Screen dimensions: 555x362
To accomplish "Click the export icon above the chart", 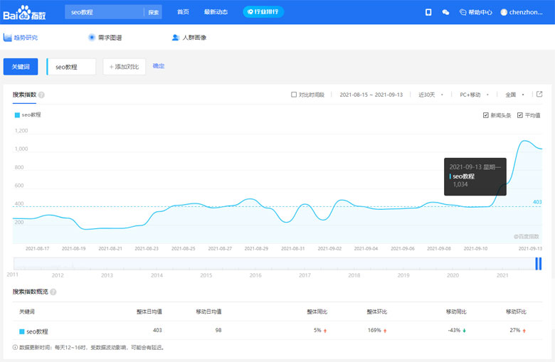I will click(539, 94).
